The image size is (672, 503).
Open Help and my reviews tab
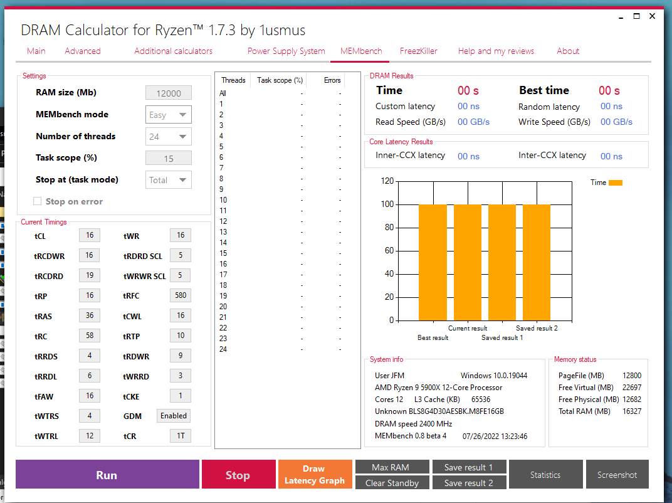point(496,51)
